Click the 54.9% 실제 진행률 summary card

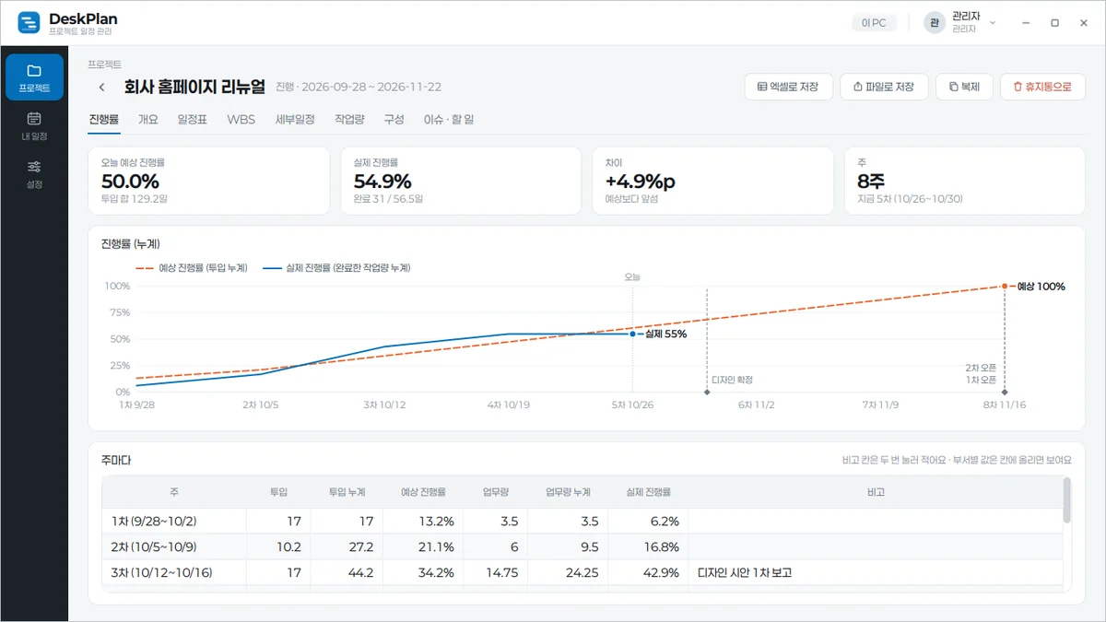461,181
